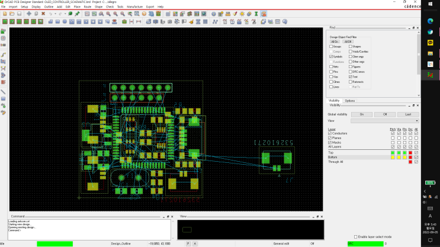Enable the Nets checkbox in Find filter

pyautogui.click(x=330, y=66)
